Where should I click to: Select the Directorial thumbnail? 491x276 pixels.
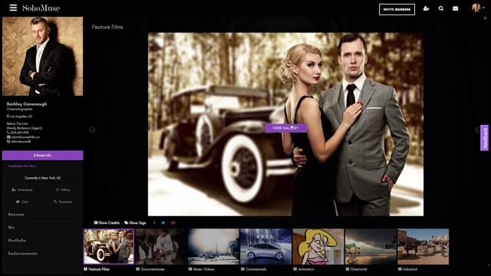tap(371, 247)
